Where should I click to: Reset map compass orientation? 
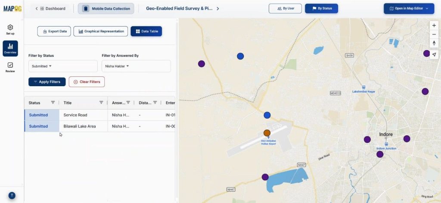point(434,43)
